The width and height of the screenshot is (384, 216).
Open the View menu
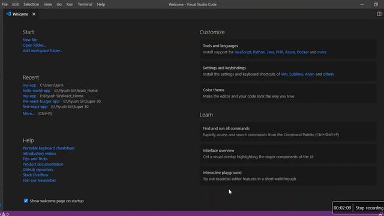click(x=48, y=4)
